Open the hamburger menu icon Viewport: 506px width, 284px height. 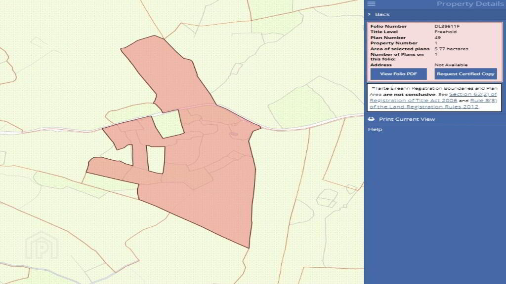(x=371, y=3)
